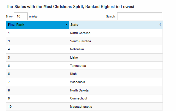This screenshot has width=176, height=111.
Task: Click the Massachusetts state cell
Action: (x=116, y=107)
